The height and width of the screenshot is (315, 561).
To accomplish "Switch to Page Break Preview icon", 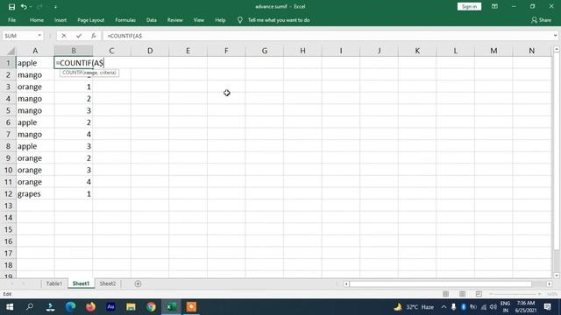I will 479,294.
